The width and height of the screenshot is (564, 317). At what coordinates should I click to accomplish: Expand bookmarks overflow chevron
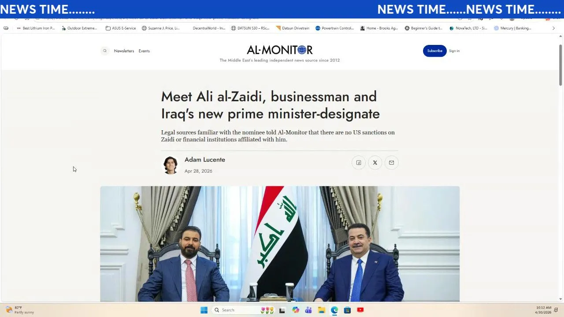[x=554, y=28]
